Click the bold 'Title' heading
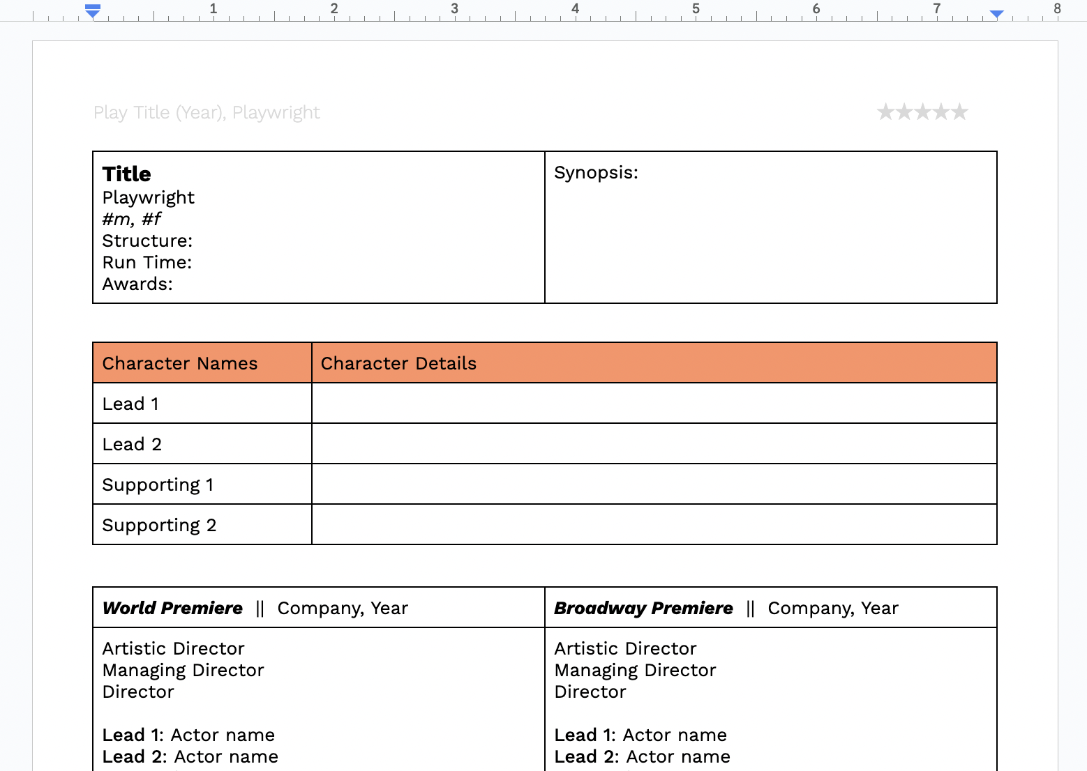This screenshot has width=1087, height=771. click(x=126, y=174)
